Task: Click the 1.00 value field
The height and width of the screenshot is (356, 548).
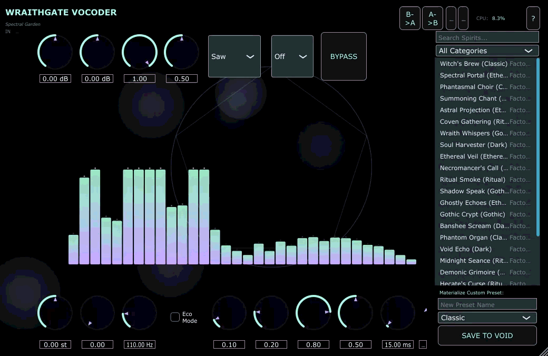Action: 140,78
